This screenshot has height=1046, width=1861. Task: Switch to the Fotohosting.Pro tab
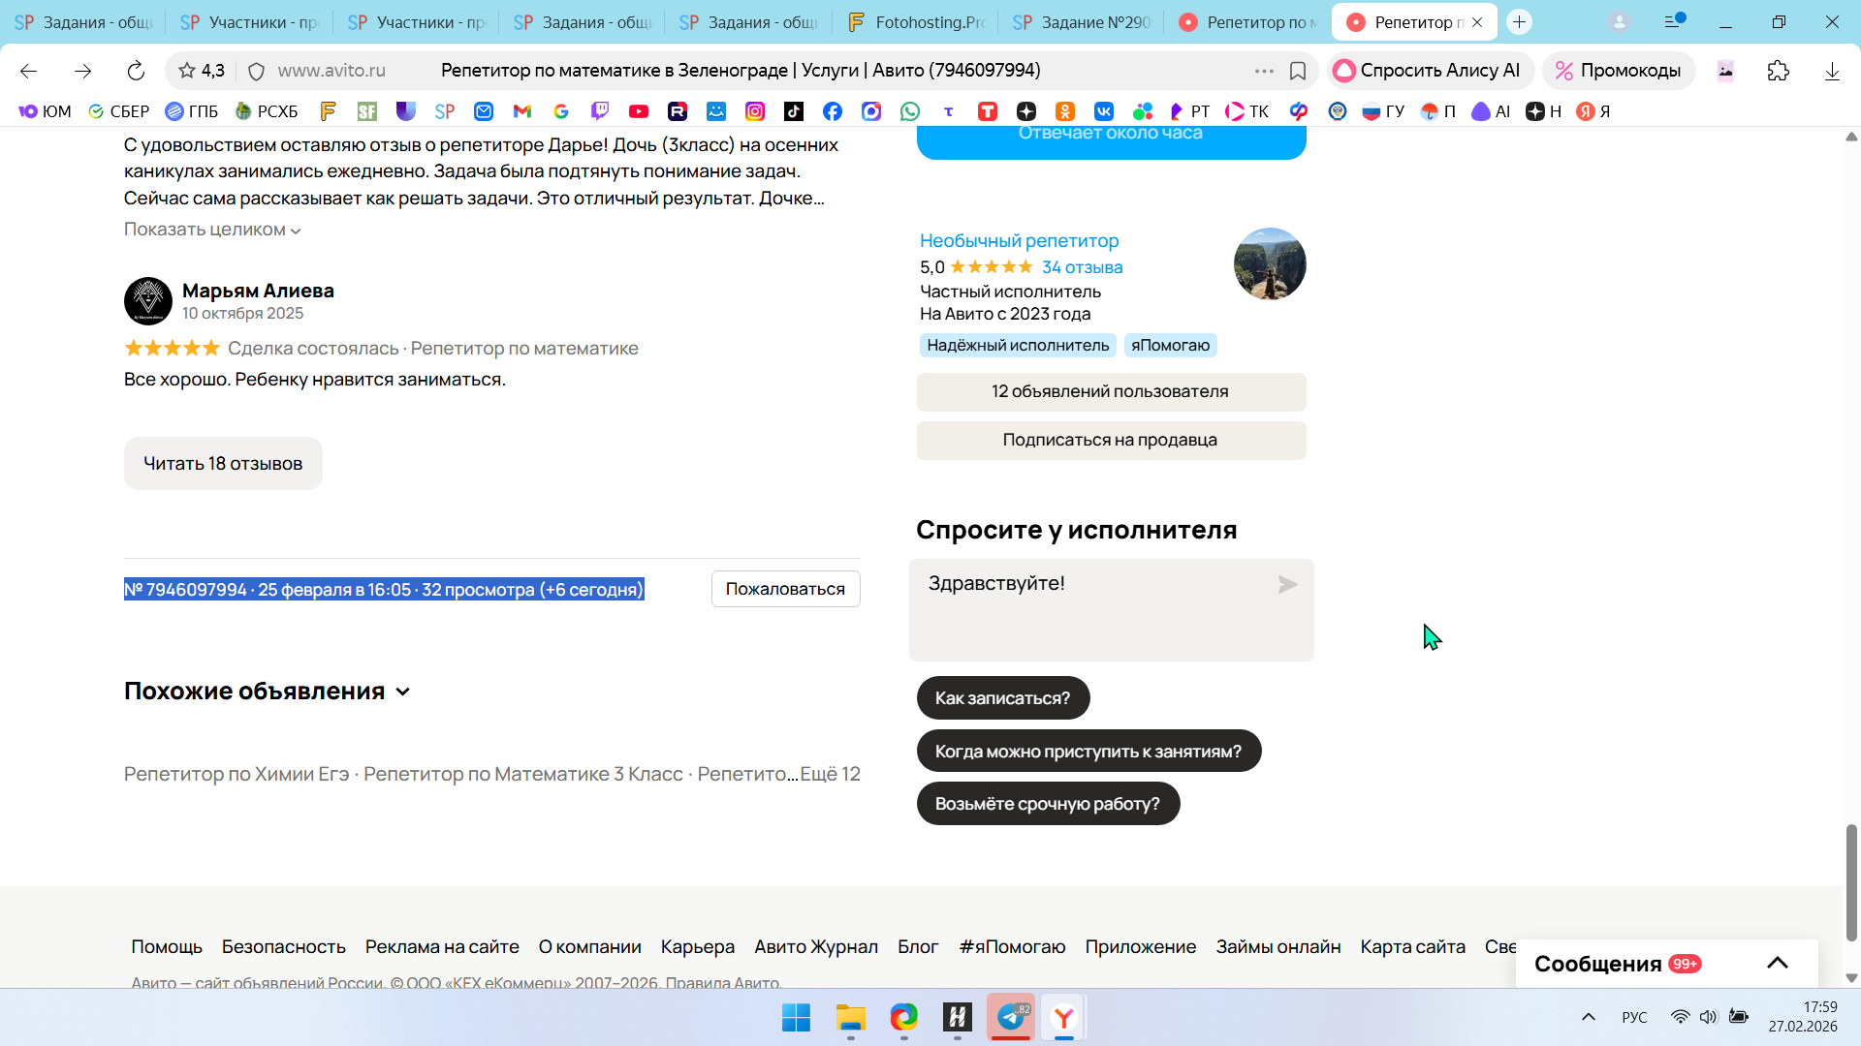916,22
